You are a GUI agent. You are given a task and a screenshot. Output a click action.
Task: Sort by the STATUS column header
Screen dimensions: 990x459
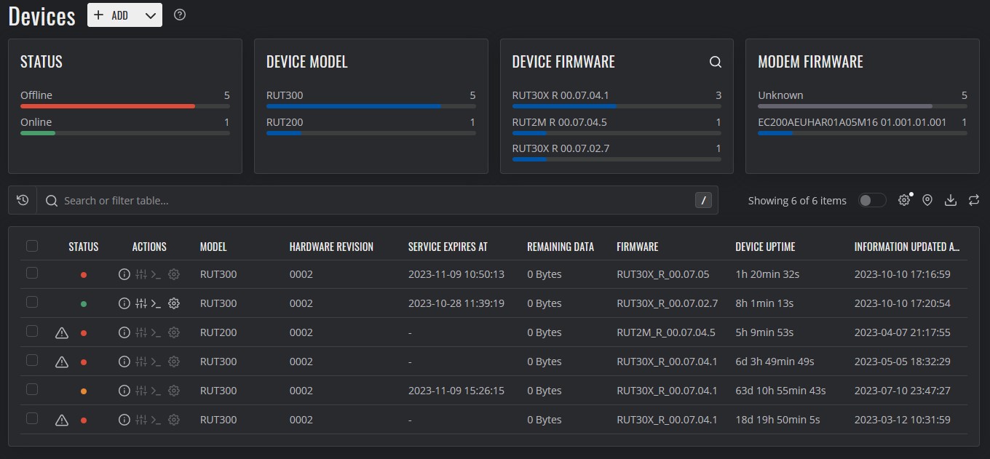84,247
